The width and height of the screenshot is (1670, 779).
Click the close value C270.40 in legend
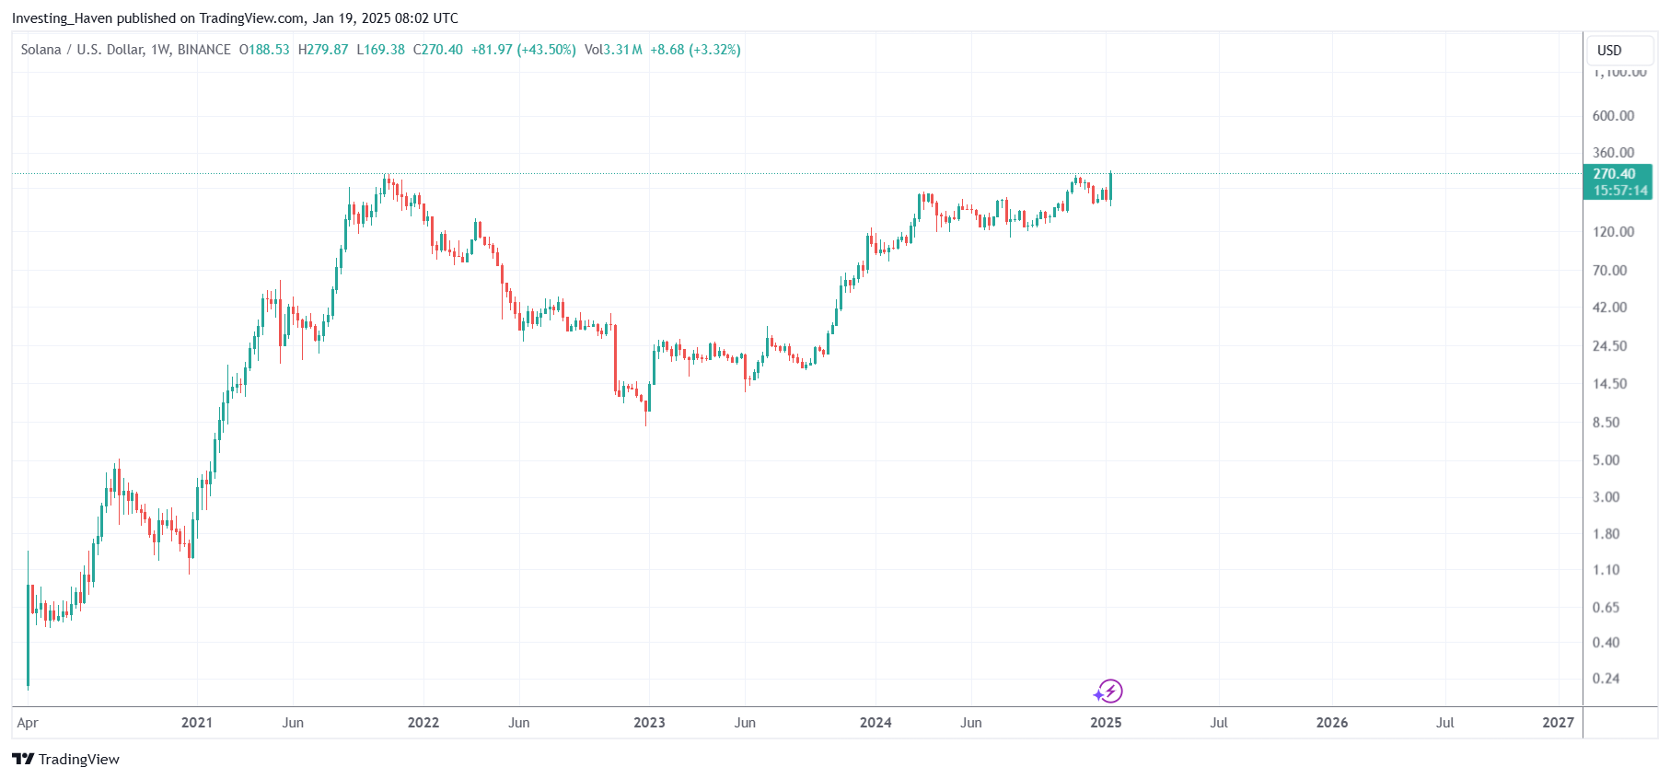[438, 50]
